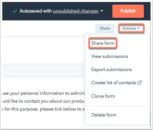Image resolution: width=153 pixels, height=130 pixels.
Task: Open the Actions dropdown menu
Action: pos(131,28)
